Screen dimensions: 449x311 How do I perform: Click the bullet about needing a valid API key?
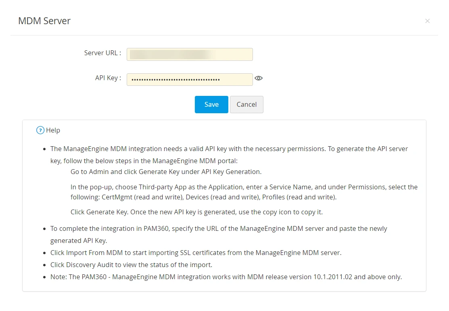click(x=229, y=155)
